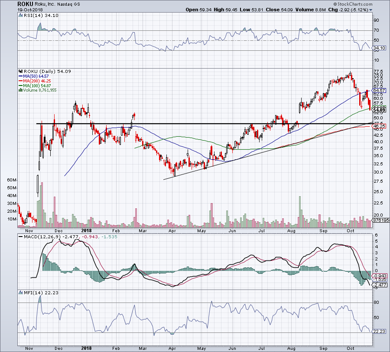The width and height of the screenshot is (390, 352).
Task: Click the MFI(14) panel icon
Action: pyautogui.click(x=21, y=293)
